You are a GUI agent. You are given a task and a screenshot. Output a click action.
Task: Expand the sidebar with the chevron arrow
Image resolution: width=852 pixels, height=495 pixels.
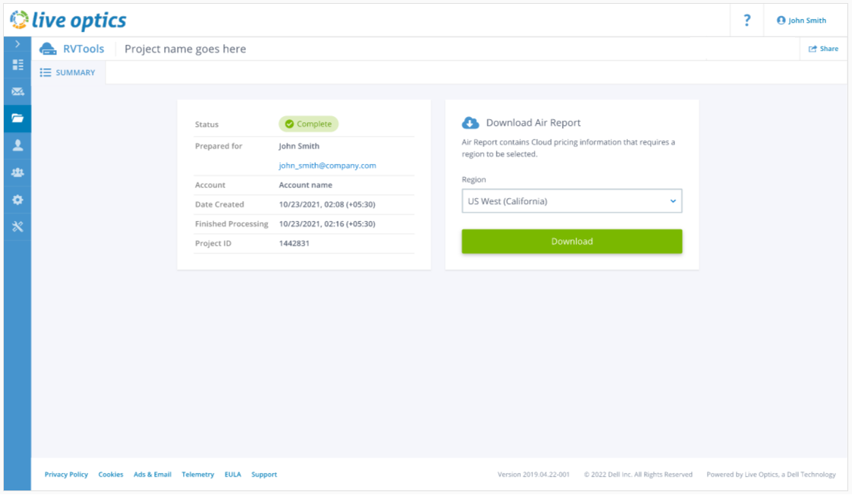[x=17, y=44]
